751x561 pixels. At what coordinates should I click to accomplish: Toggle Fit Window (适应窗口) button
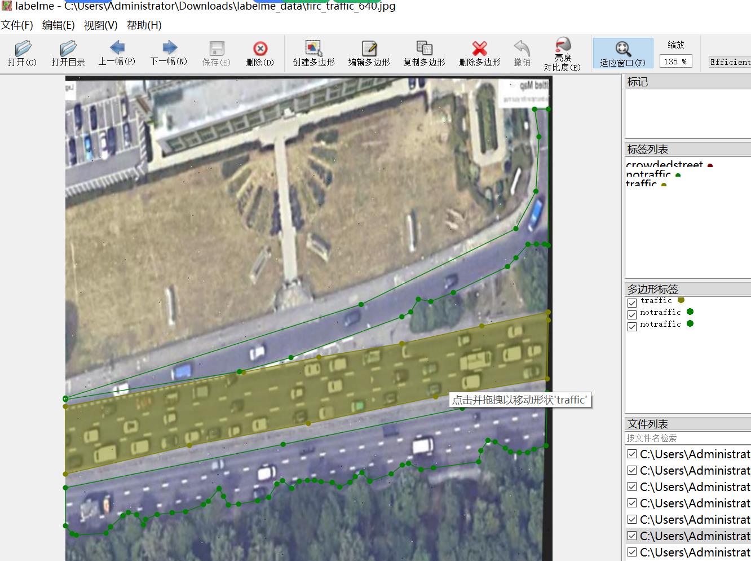[622, 53]
